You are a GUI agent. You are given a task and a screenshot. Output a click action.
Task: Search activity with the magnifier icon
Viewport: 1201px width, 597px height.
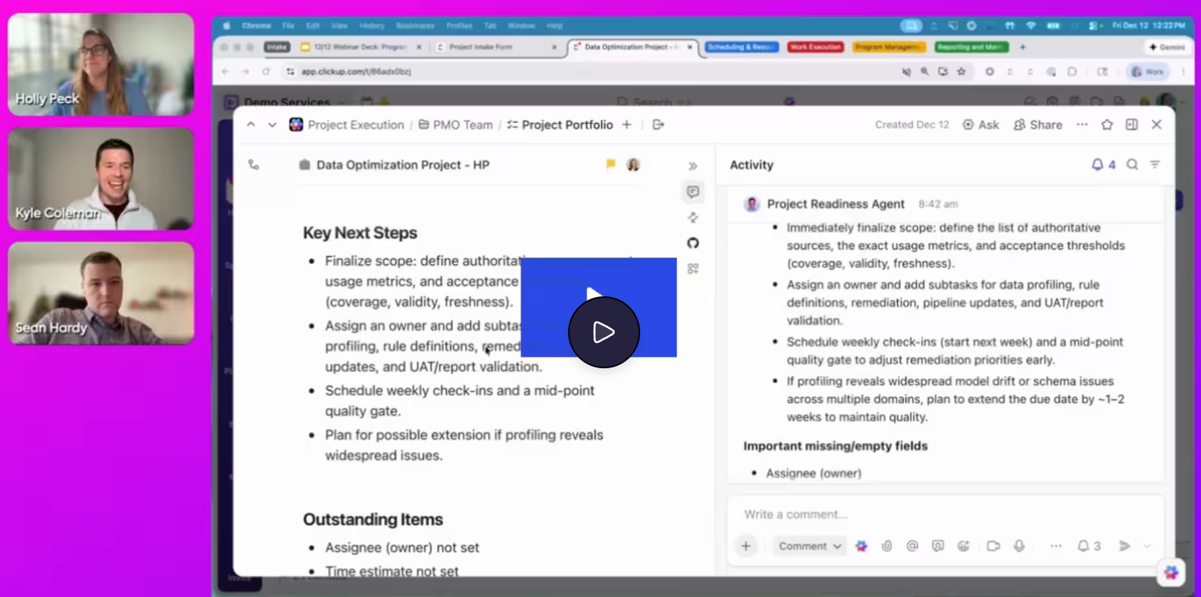[1132, 165]
